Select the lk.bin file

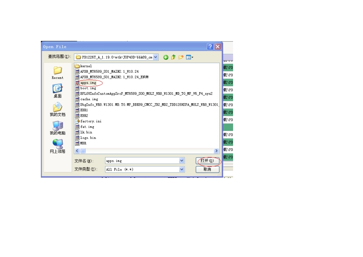point(84,132)
